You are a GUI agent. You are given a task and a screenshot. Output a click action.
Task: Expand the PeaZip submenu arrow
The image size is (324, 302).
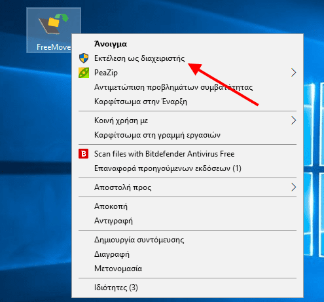(x=294, y=73)
